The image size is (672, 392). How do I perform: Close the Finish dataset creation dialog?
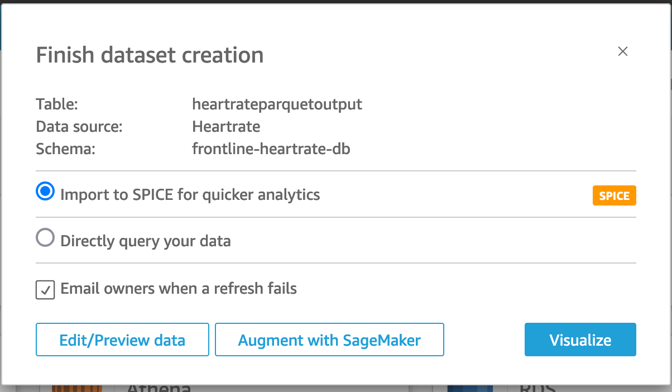point(623,51)
